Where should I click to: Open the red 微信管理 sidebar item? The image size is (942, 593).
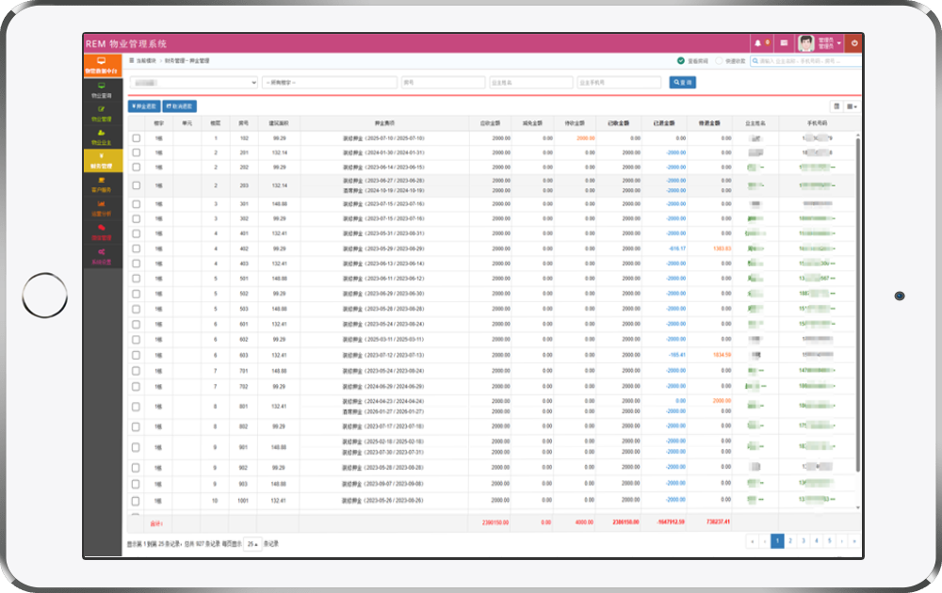[x=102, y=232]
